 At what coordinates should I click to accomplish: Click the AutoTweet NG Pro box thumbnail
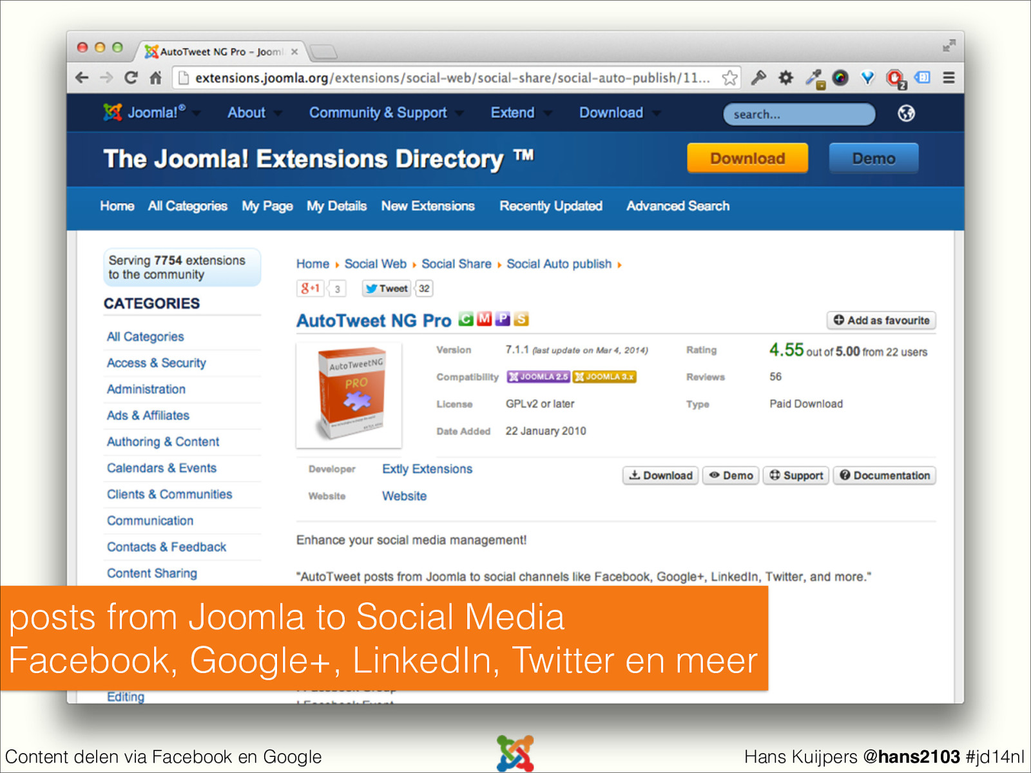pos(349,395)
